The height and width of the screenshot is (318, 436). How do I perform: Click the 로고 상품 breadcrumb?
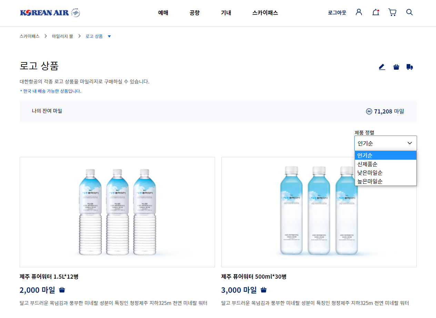click(94, 36)
